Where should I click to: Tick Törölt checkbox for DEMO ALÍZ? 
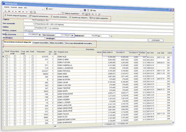click(7, 57)
